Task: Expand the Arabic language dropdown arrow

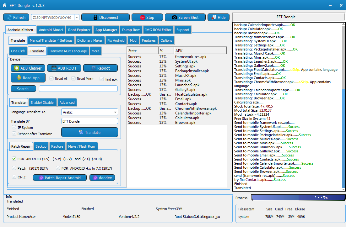Action: [x=115, y=112]
